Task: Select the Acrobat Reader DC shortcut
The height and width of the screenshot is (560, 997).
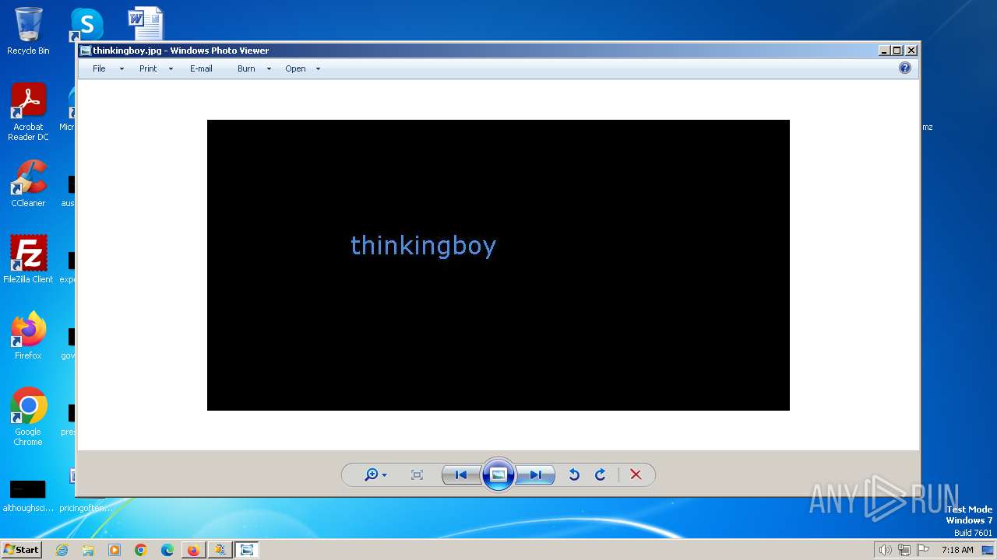Action: click(28, 112)
